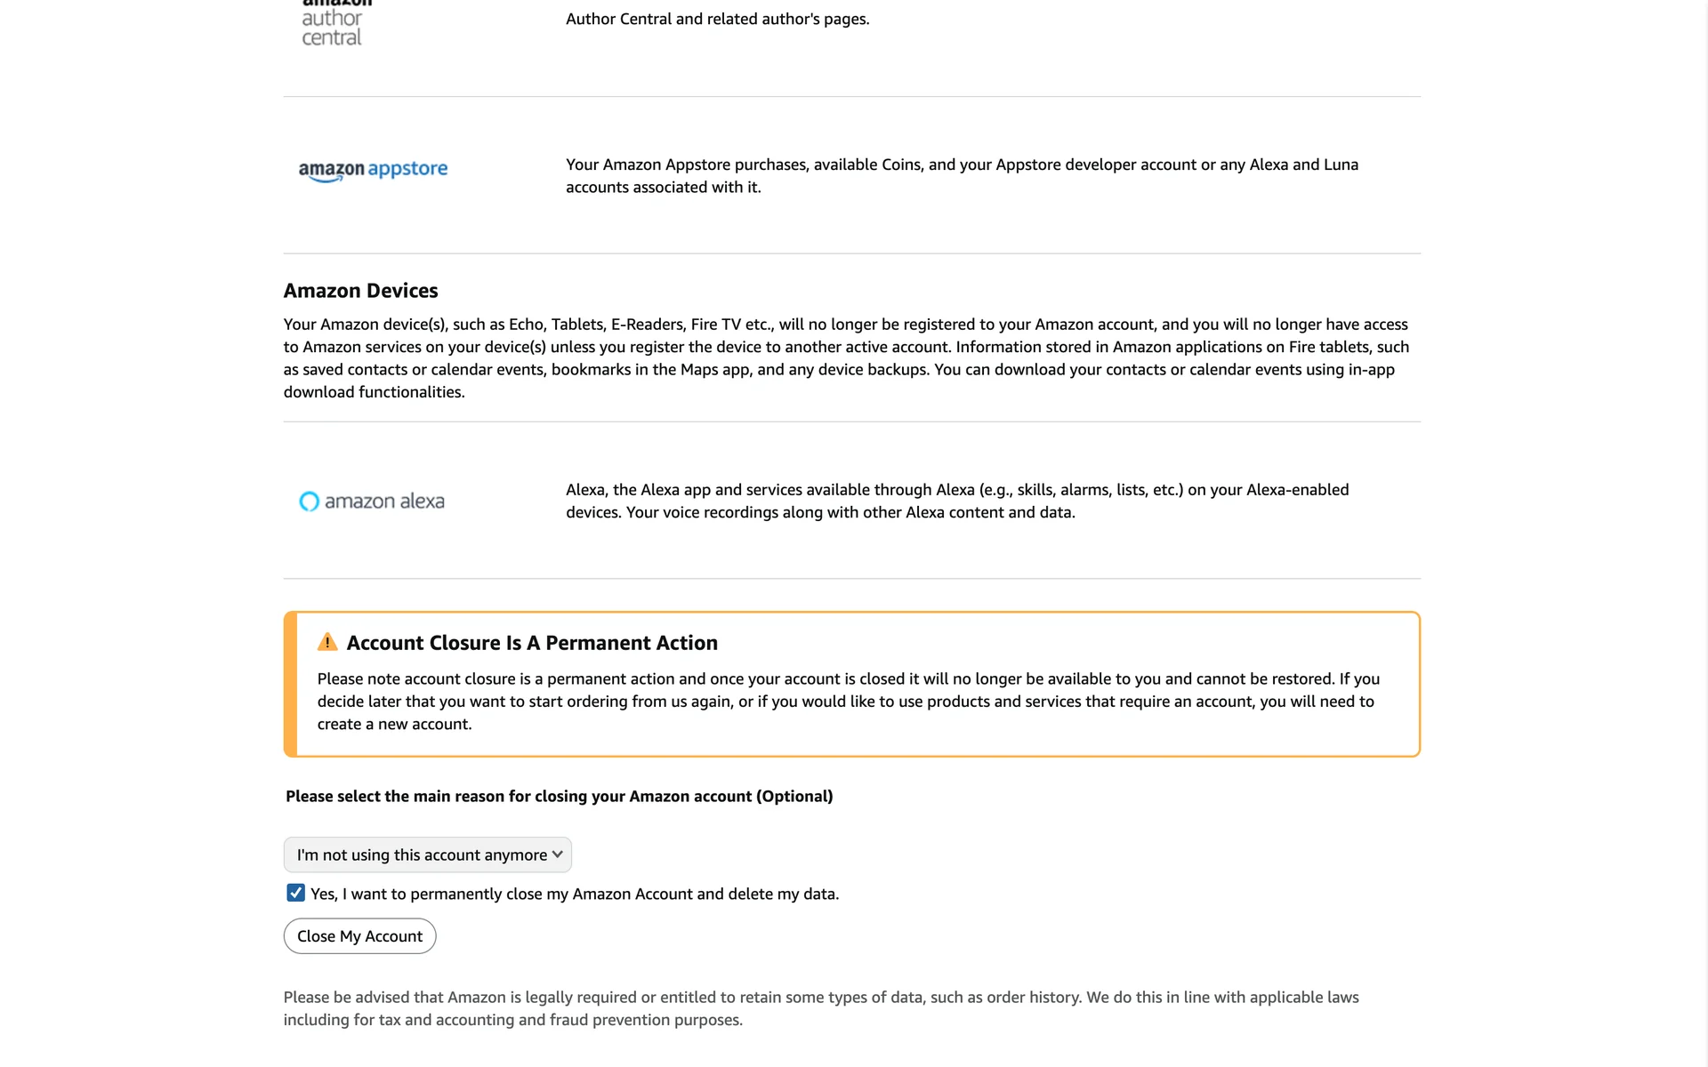This screenshot has height=1067, width=1708.
Task: Click the Amazon Appstore logo
Action: click(373, 170)
